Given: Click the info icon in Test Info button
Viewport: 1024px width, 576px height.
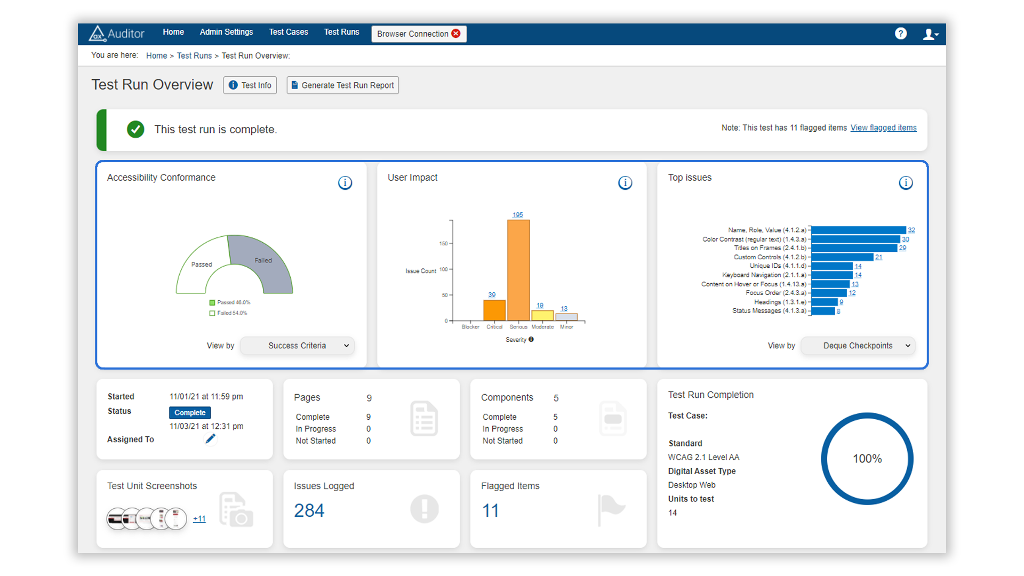Looking at the screenshot, I should point(233,85).
